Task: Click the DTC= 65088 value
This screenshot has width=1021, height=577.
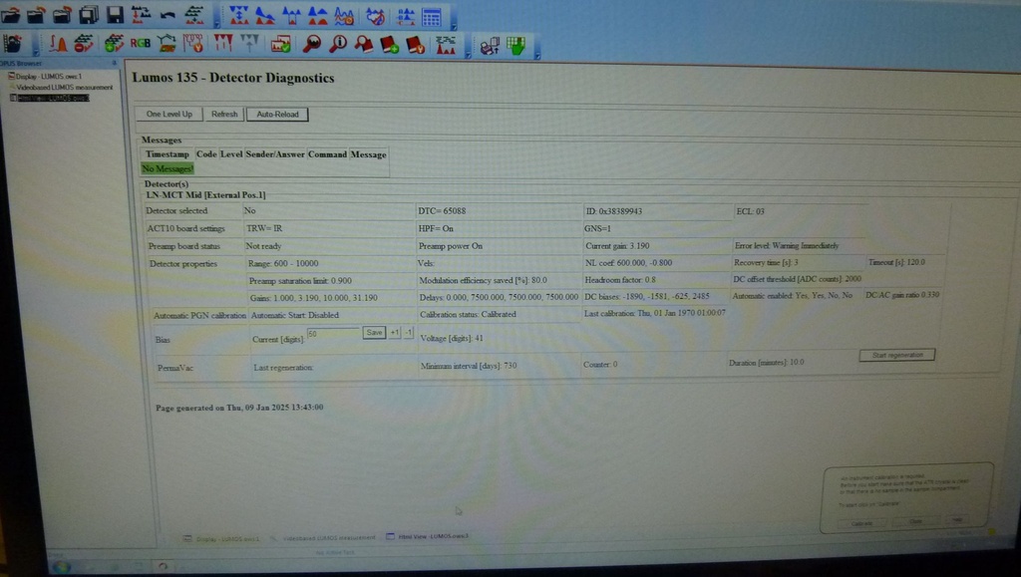Action: (x=442, y=211)
